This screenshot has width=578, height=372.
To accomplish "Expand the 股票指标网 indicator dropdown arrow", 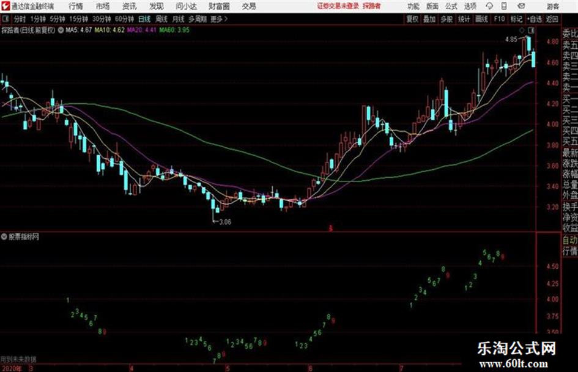I will point(4,237).
